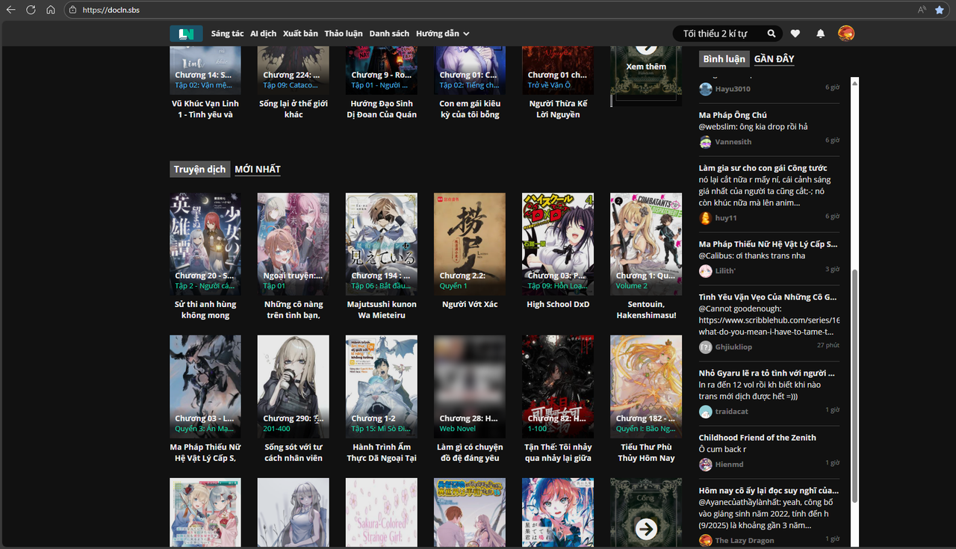Open Sử thi anh hùng không mong title

pos(205,310)
